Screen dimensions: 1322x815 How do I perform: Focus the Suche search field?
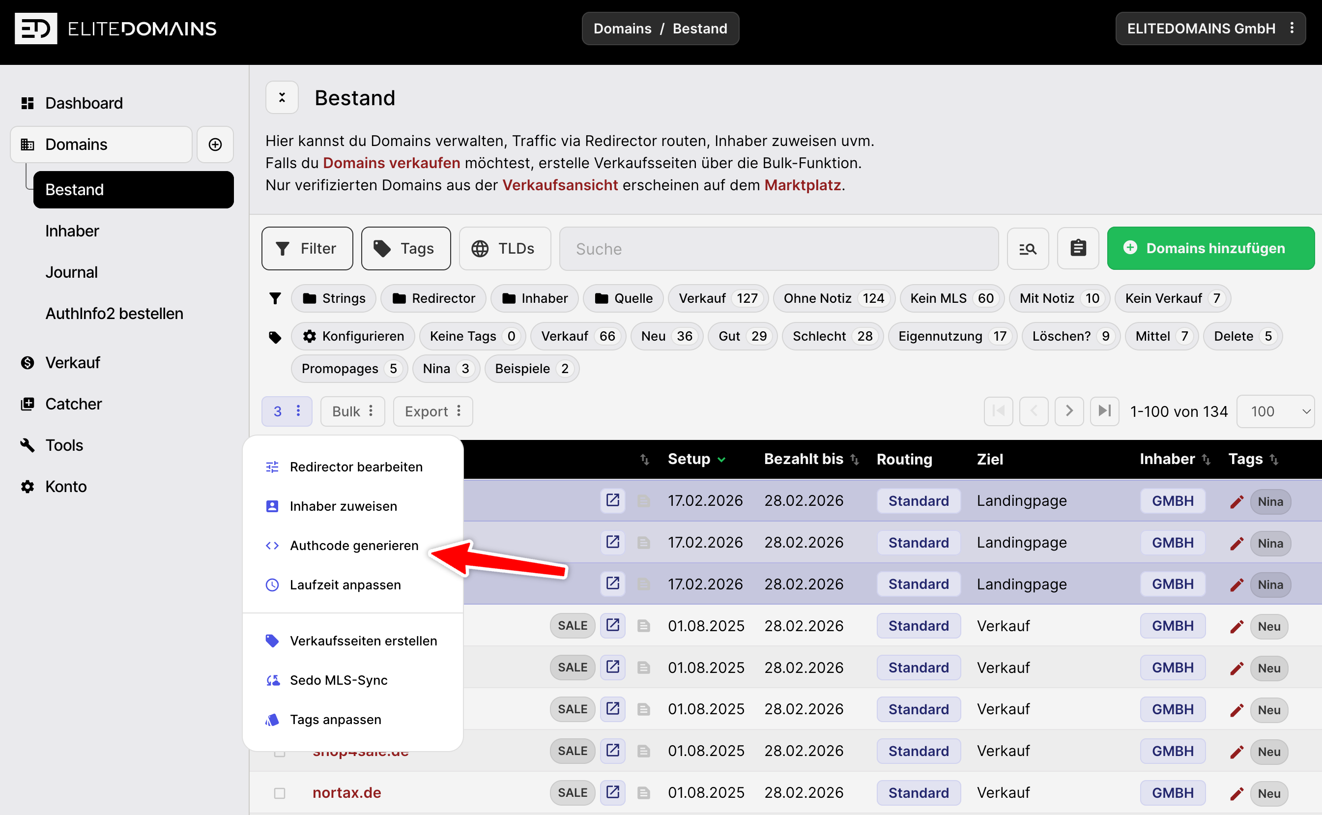click(779, 249)
